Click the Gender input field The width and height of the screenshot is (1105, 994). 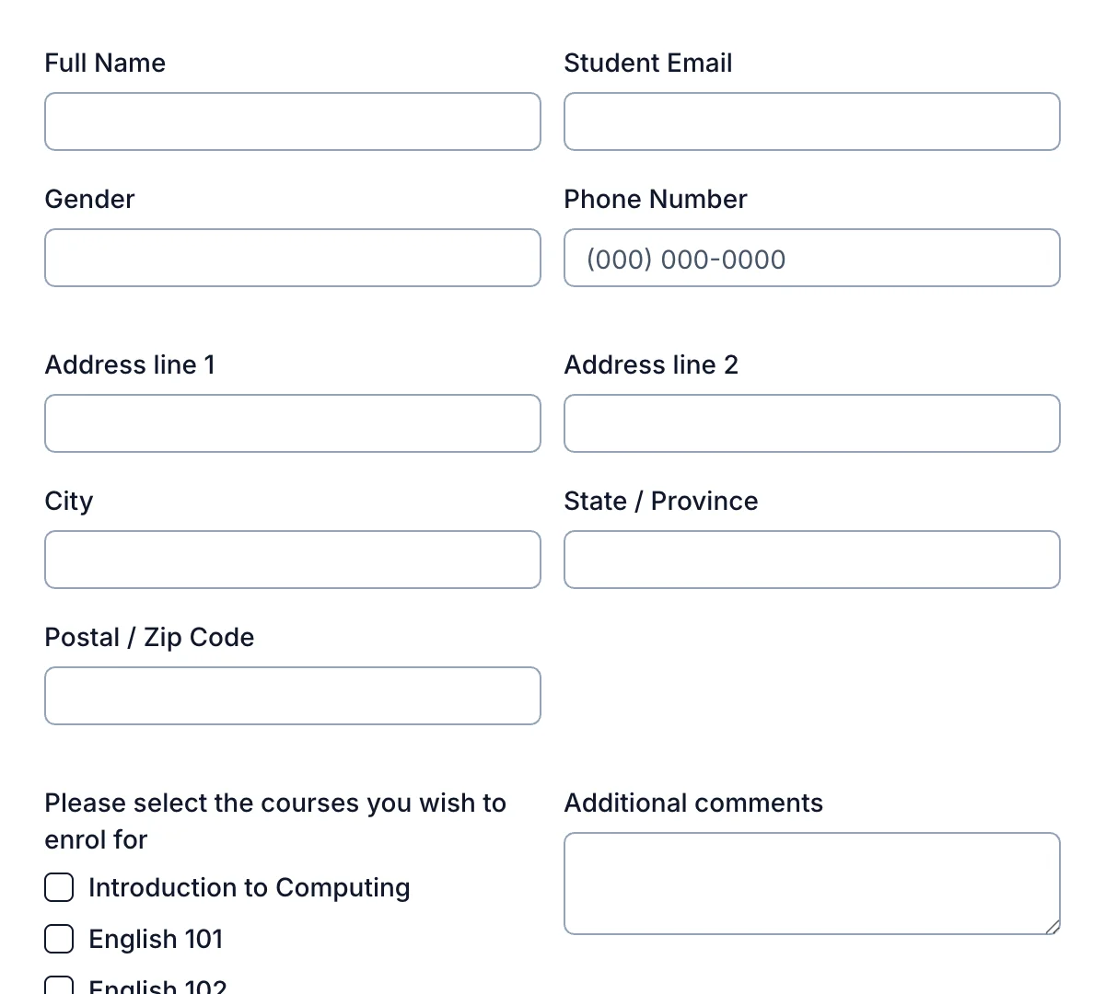292,258
